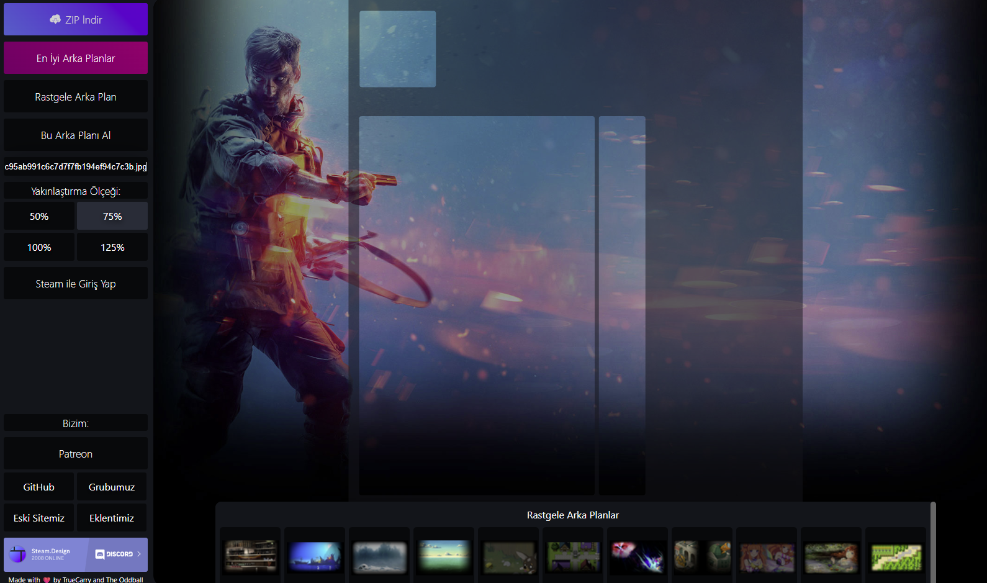Click the Bizim: section label
Viewport: 987px width, 583px height.
(x=76, y=423)
